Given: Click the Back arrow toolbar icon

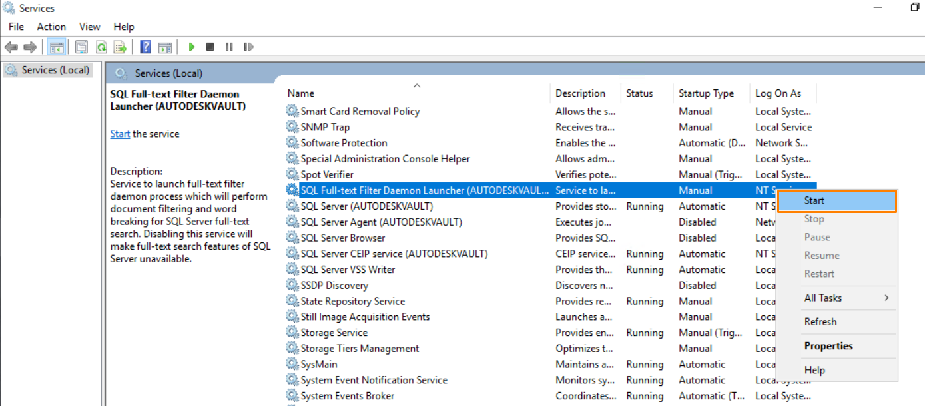Looking at the screenshot, I should [11, 47].
